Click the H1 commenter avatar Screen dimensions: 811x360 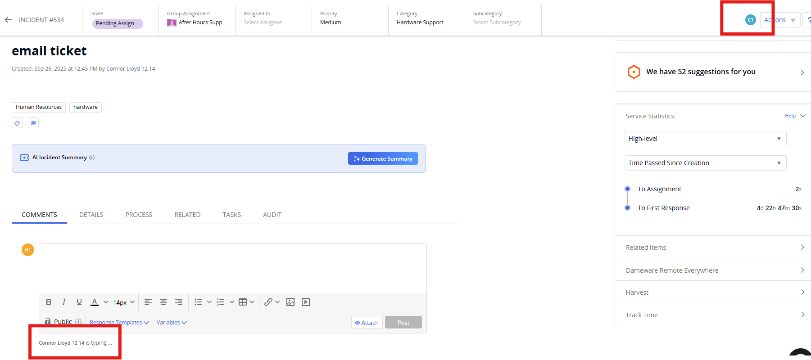click(x=28, y=250)
